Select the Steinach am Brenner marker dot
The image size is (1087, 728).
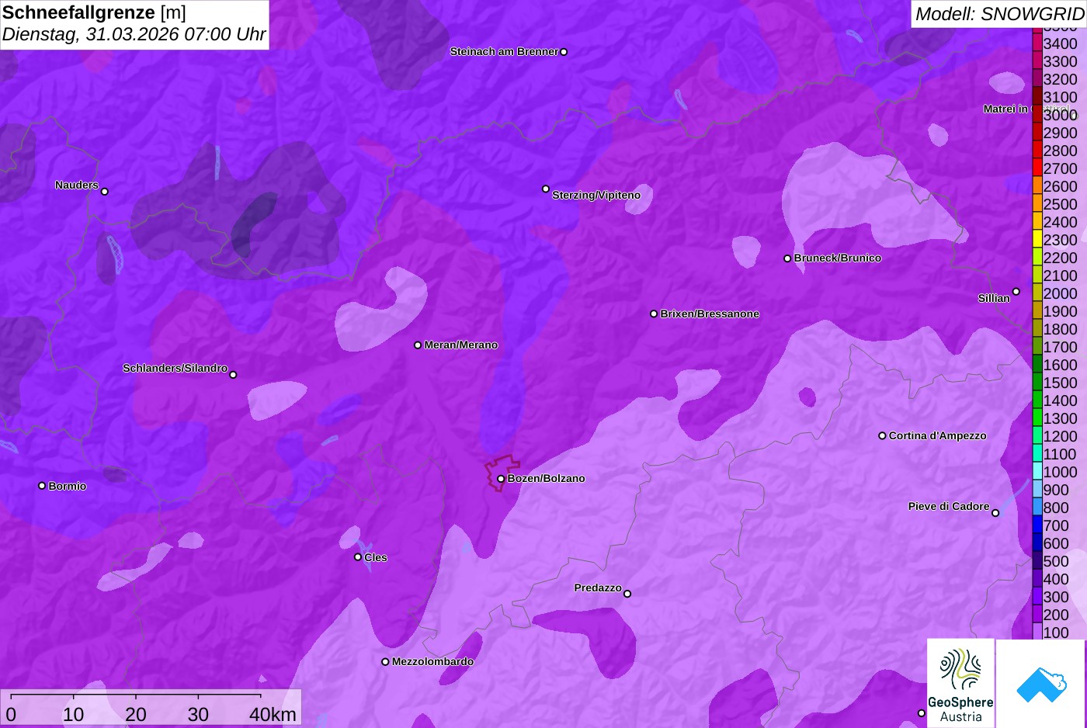[x=564, y=52]
